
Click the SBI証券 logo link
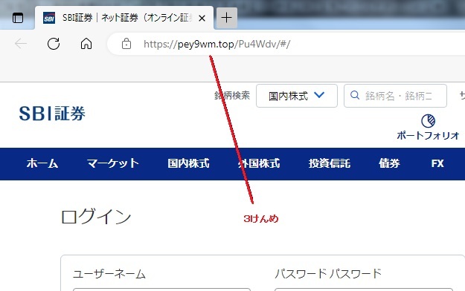point(52,114)
